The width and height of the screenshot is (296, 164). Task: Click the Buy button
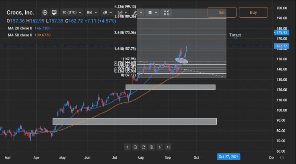point(253,13)
